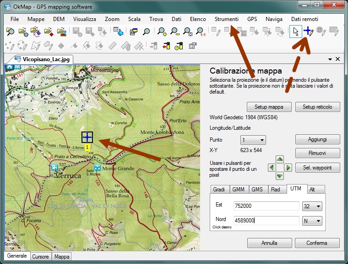This screenshot has height=264, width=348.
Task: Open the Elenco menu
Action: click(198, 19)
